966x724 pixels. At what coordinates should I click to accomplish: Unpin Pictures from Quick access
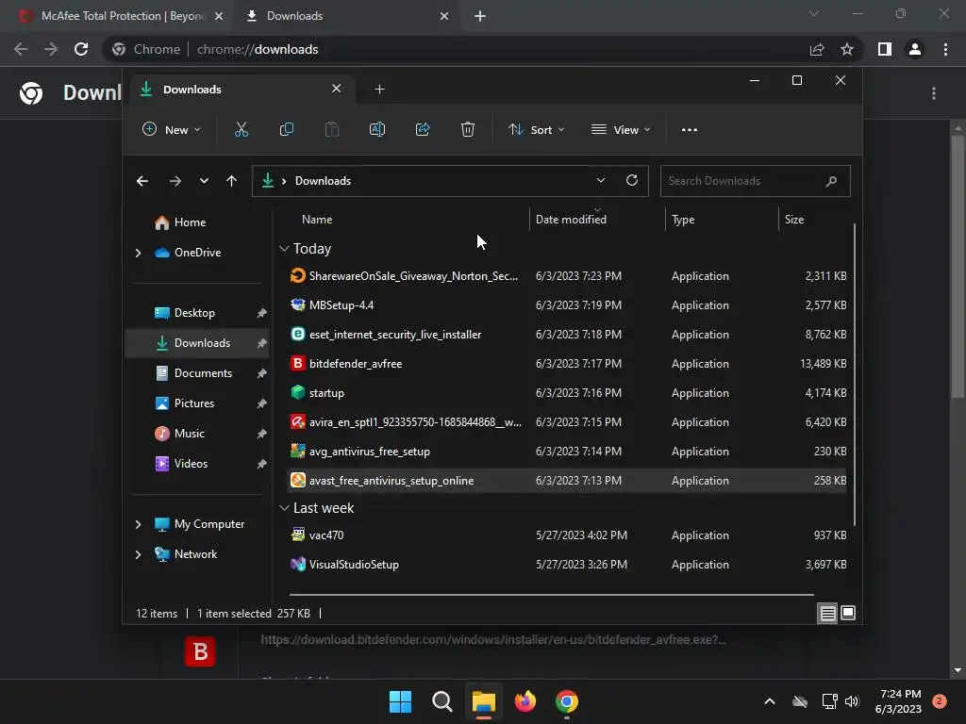[262, 403]
